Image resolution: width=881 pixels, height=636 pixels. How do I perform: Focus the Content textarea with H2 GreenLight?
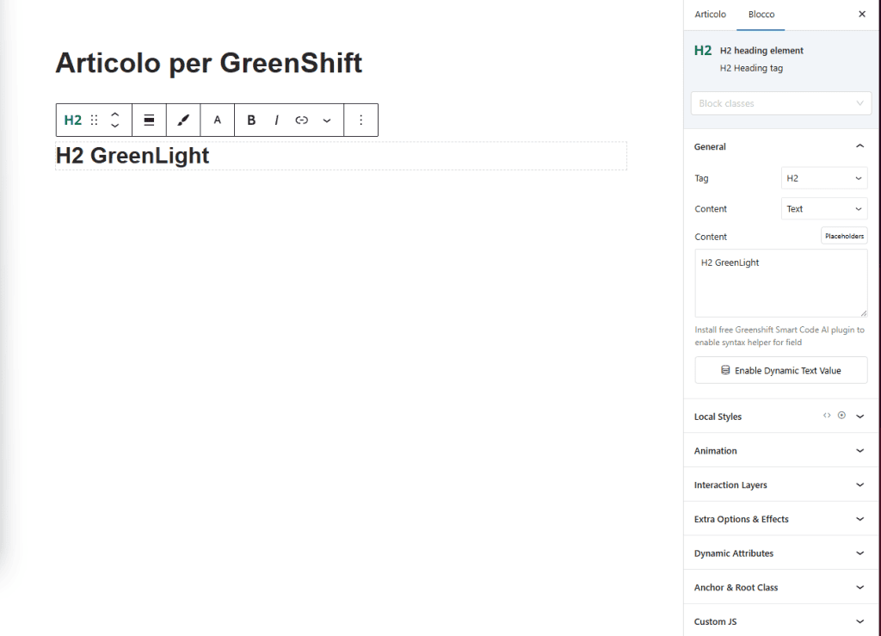tap(781, 283)
